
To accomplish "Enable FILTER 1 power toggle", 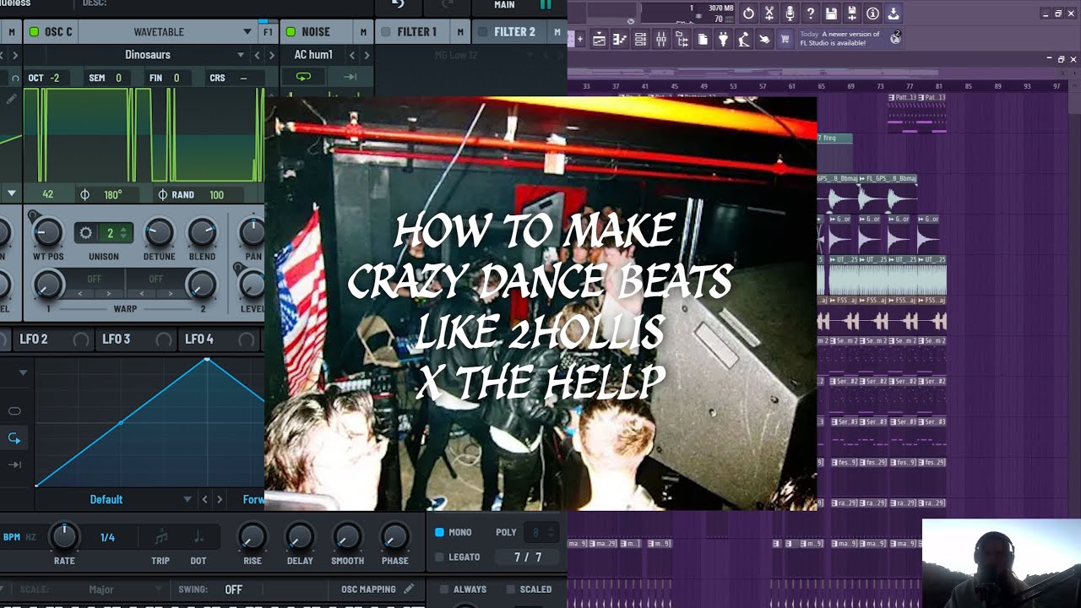I will [386, 32].
